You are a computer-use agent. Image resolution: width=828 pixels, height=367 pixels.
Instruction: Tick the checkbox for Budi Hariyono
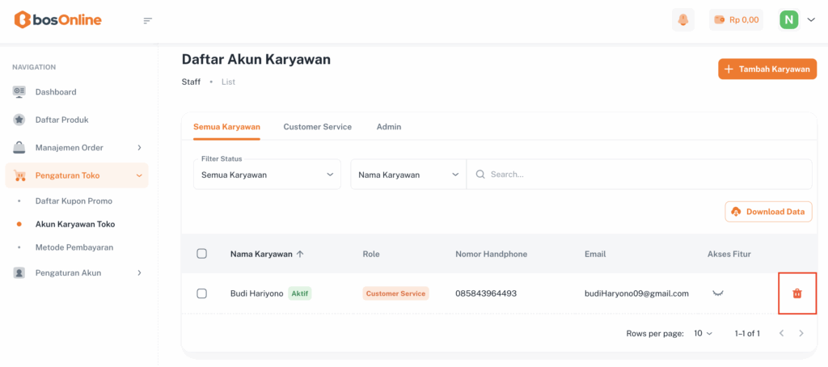202,293
